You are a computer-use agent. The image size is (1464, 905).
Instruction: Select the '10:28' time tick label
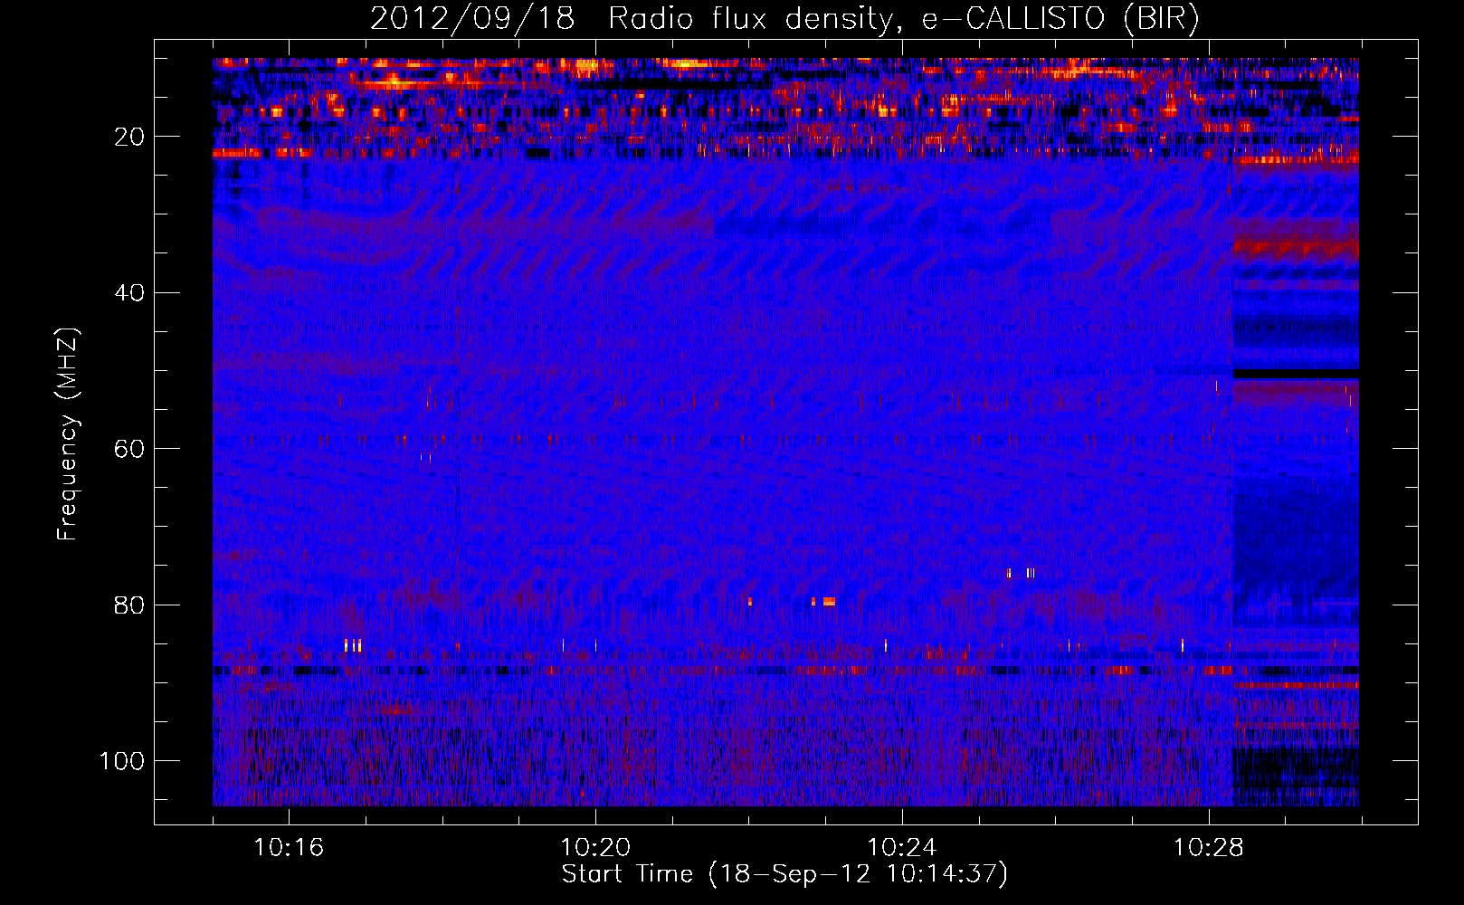1209,848
